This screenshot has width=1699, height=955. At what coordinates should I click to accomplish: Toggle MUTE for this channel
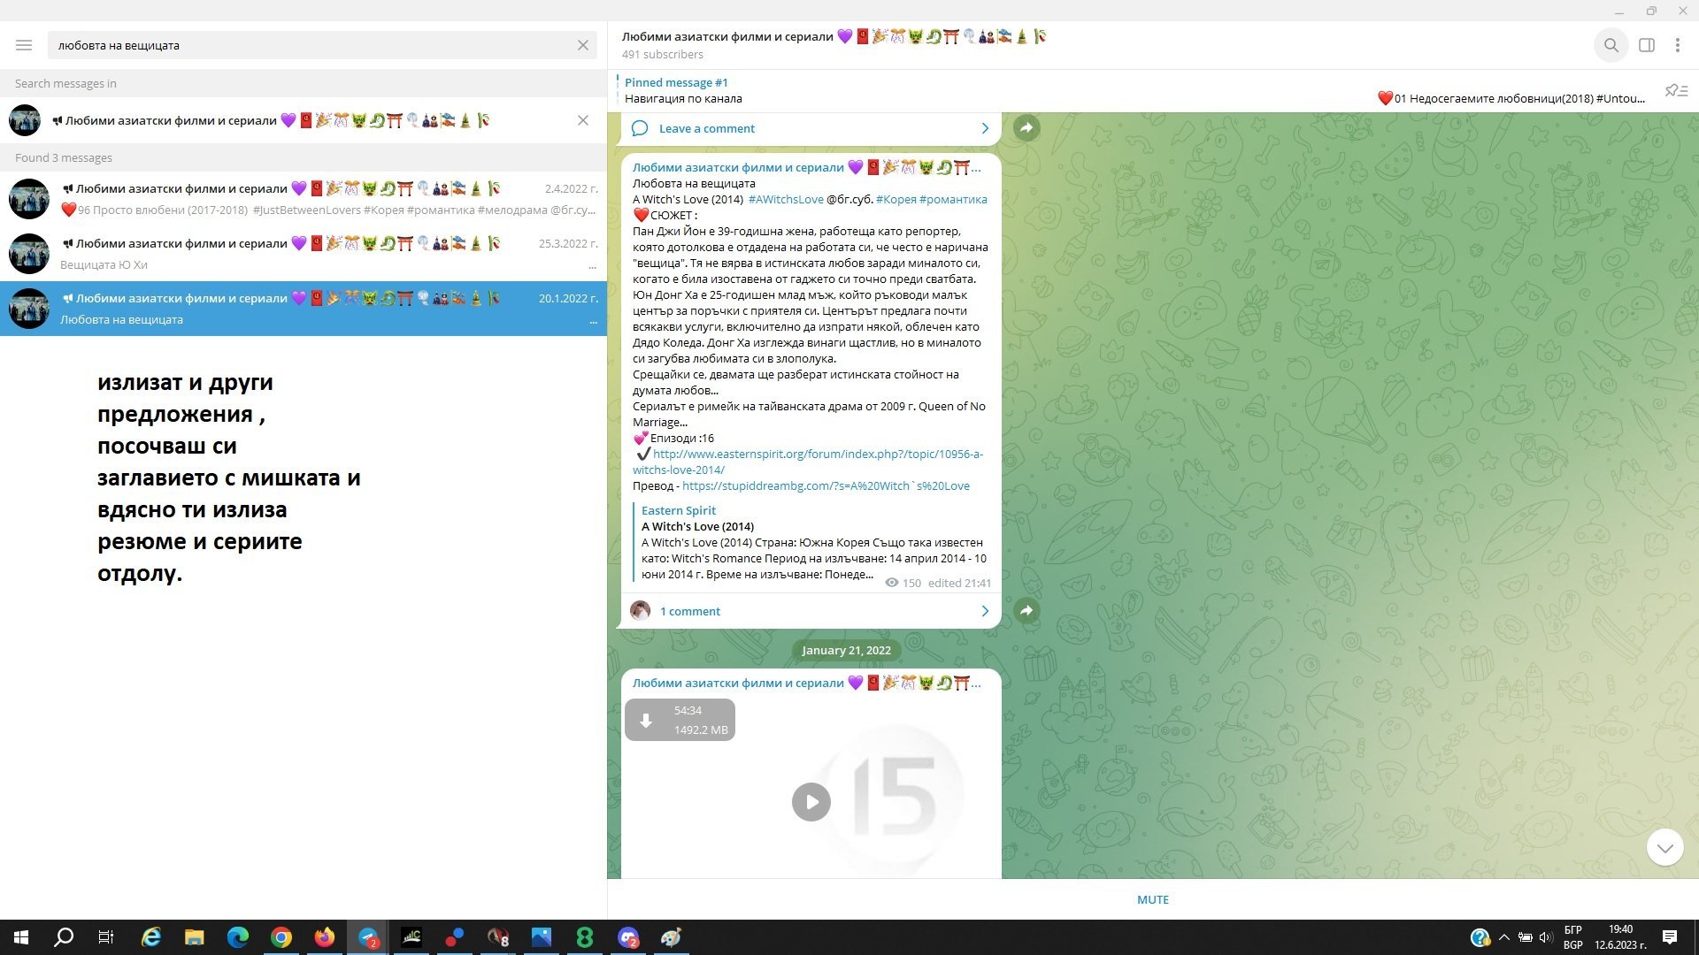click(x=1152, y=899)
